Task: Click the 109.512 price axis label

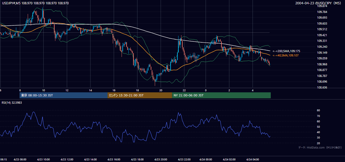Action: tap(322, 29)
